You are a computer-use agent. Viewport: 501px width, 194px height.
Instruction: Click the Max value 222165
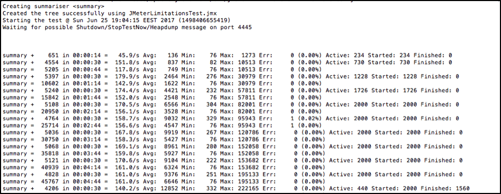pos(248,188)
